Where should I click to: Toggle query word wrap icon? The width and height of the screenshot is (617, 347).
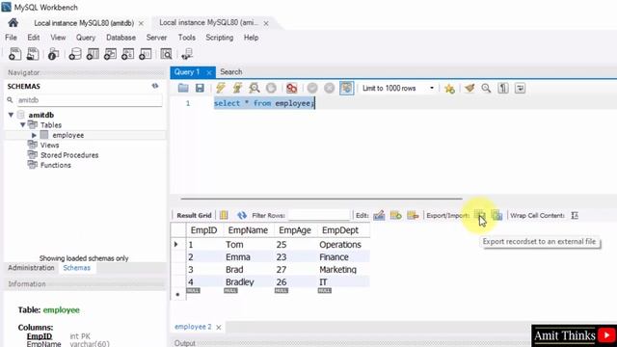(x=520, y=88)
